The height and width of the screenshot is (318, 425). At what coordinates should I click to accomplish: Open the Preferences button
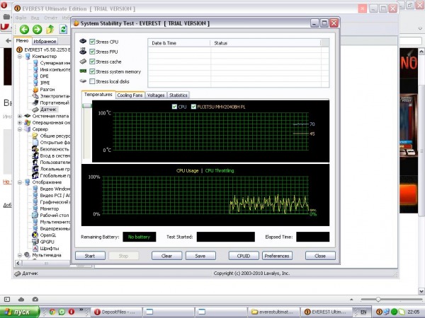pos(277,256)
